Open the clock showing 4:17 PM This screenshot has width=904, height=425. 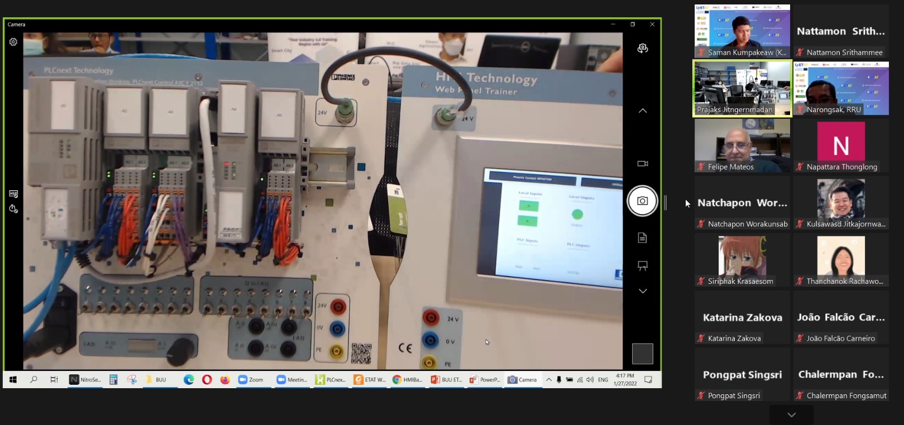[x=625, y=380]
